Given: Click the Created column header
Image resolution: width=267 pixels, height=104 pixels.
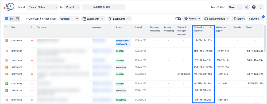Looking at the screenshot, I should pyautogui.click(x=138, y=27).
